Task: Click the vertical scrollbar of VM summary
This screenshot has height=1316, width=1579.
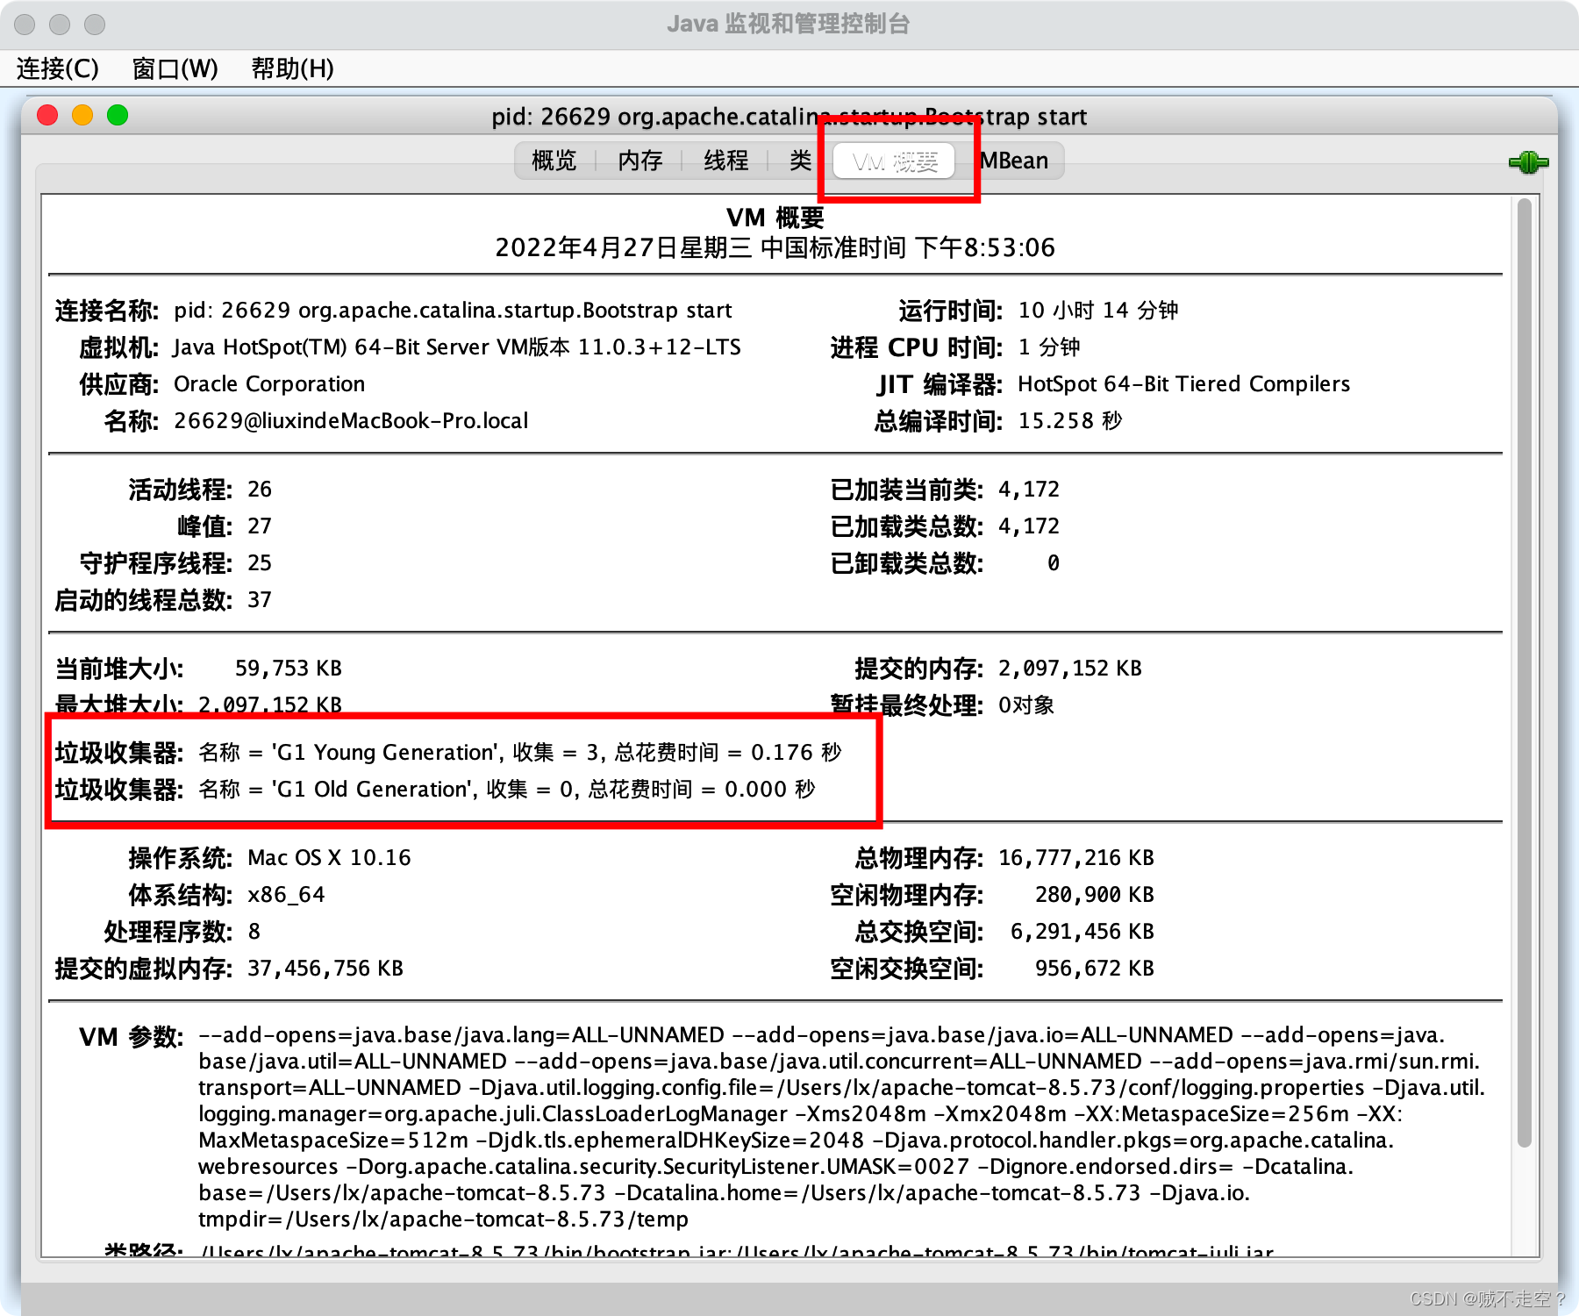Action: point(1525,672)
